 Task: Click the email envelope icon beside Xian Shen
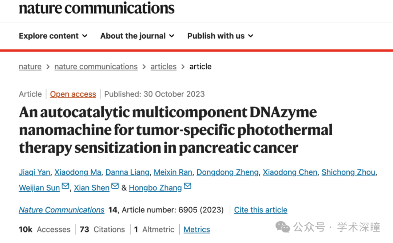point(115,186)
